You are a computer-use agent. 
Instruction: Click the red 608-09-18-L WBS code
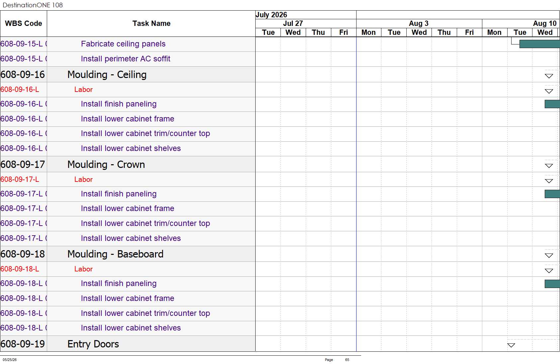20,269
